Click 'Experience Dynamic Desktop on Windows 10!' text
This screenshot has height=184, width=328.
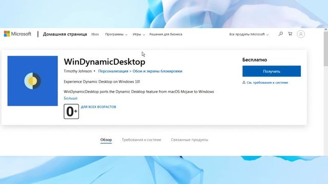click(x=102, y=82)
